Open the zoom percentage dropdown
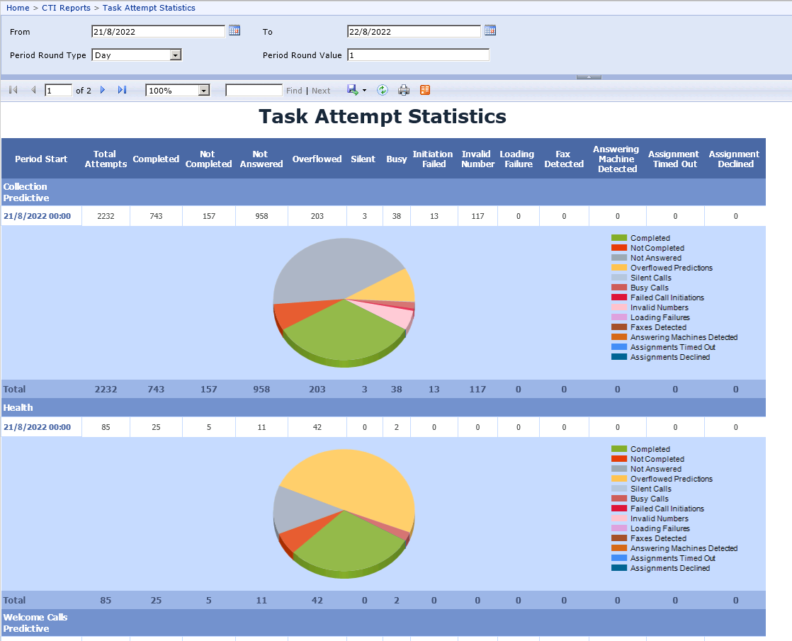This screenshot has height=641, width=792. (202, 90)
